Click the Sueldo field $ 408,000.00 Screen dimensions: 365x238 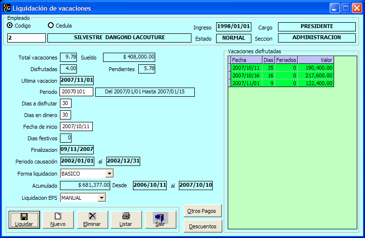click(129, 57)
